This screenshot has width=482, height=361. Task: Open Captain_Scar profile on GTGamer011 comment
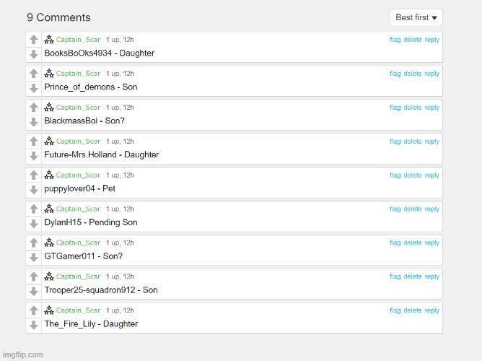78,243
